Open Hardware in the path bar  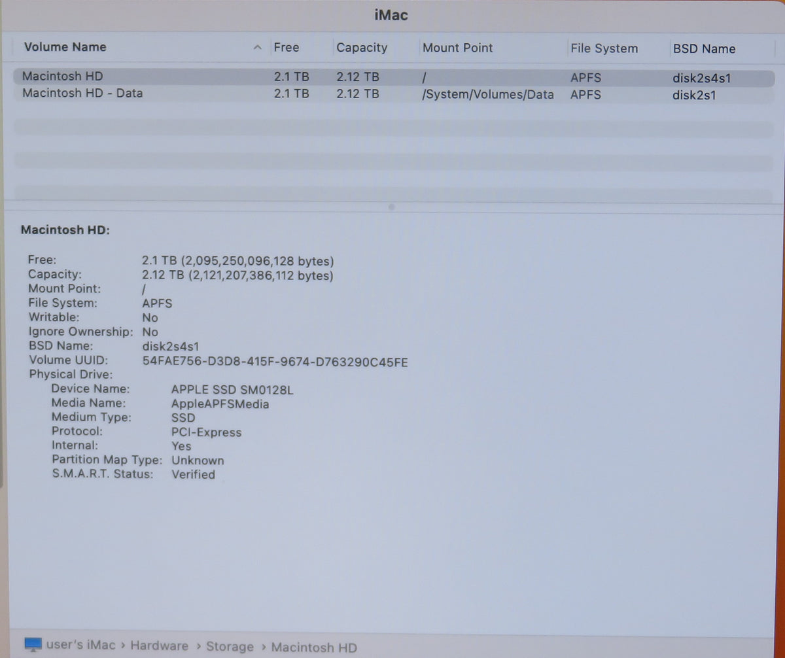tap(159, 646)
